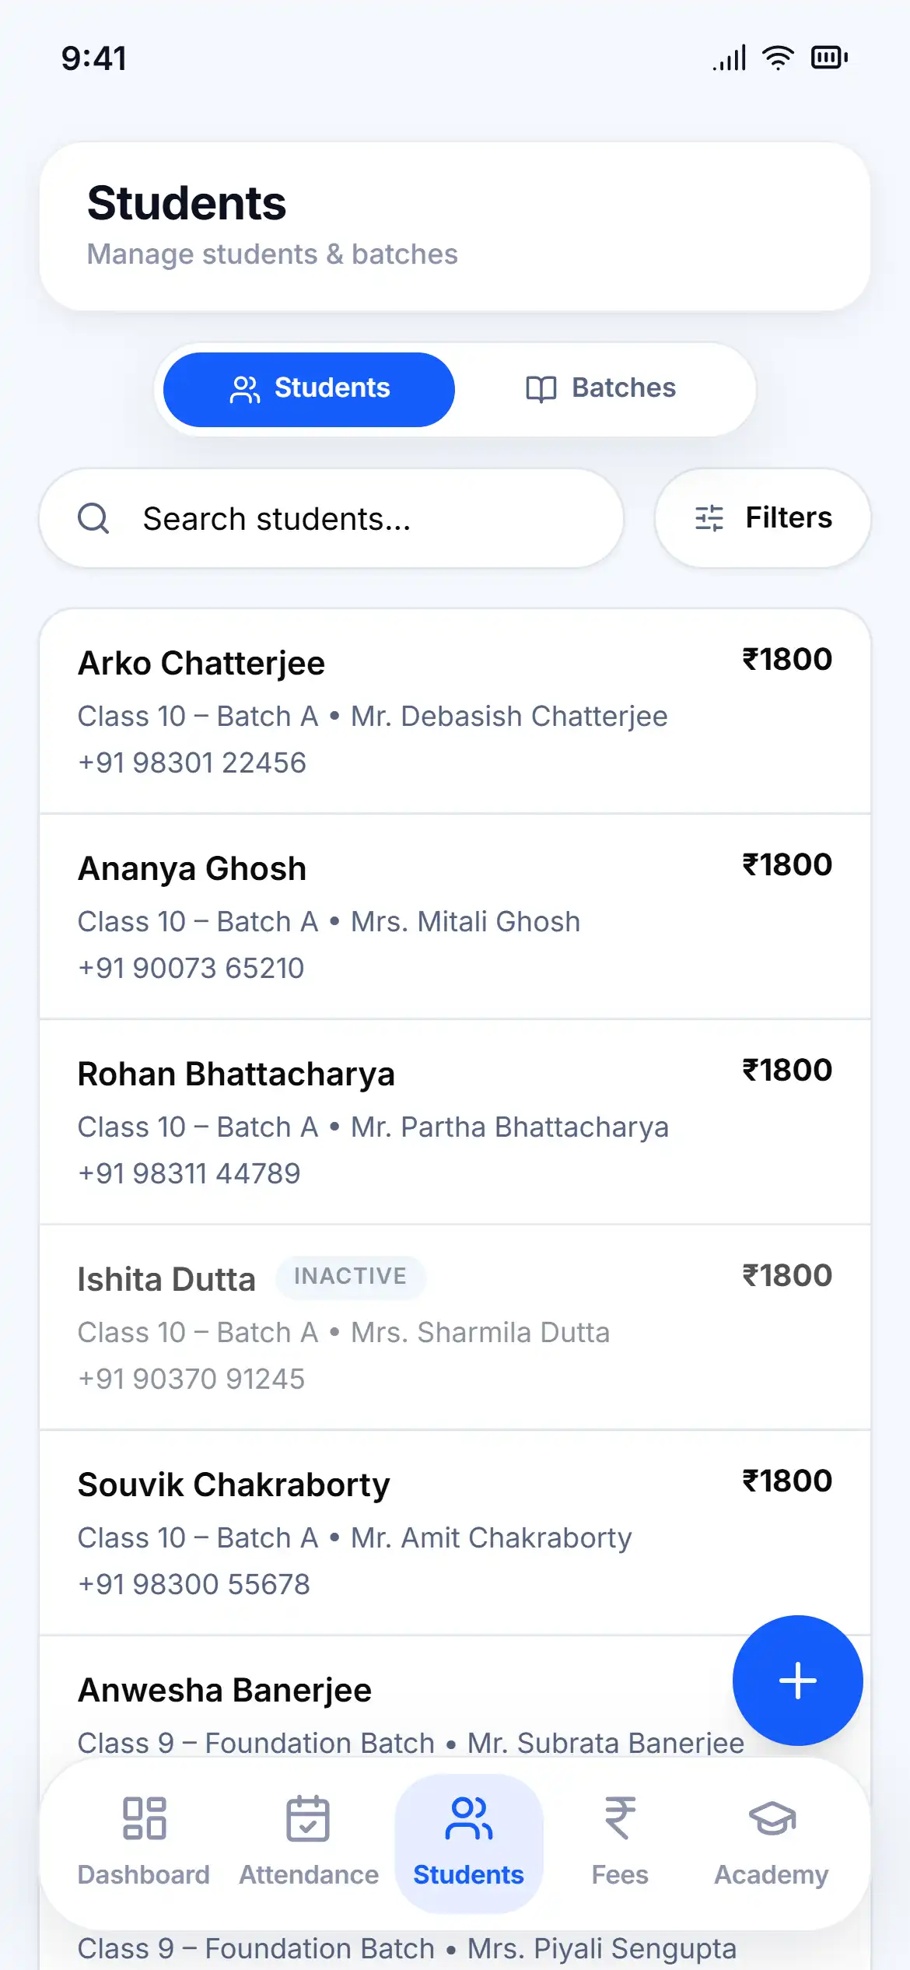
Task: Tap the blue plus add student button
Action: pos(797,1680)
